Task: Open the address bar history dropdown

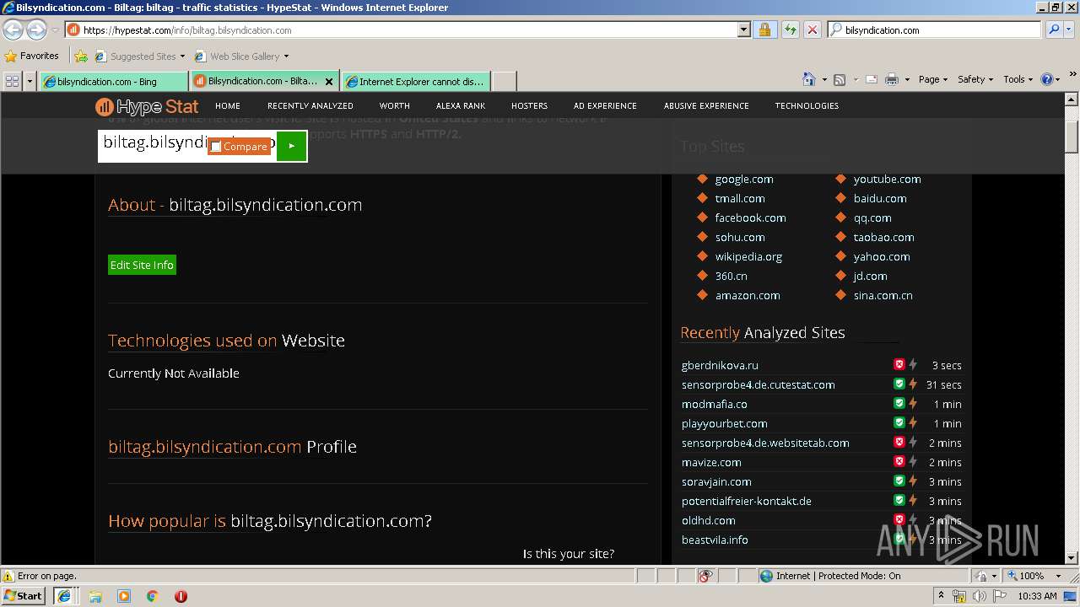Action: 743,30
